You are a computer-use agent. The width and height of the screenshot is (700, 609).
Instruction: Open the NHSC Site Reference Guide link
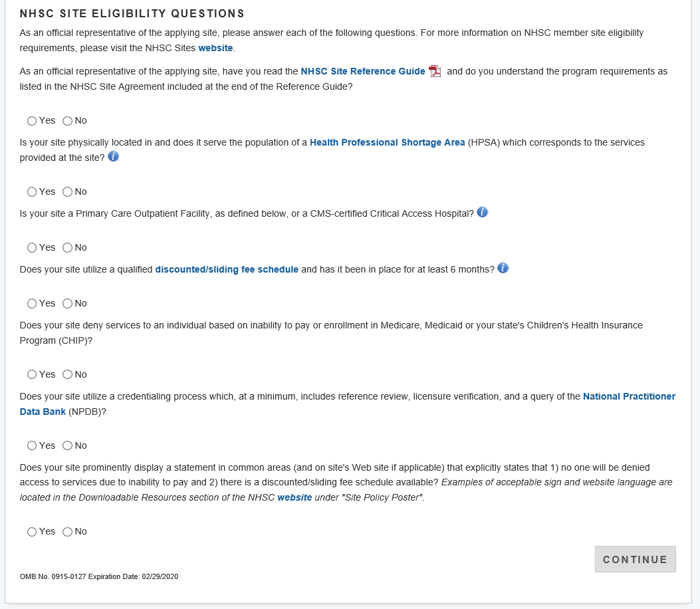point(363,71)
